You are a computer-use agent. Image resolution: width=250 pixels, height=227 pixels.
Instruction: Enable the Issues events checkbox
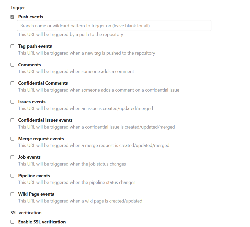tap(12, 102)
